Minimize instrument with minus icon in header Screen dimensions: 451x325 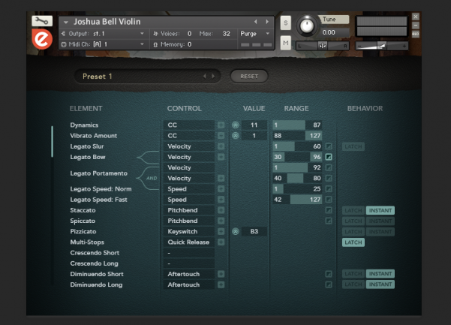pyautogui.click(x=416, y=26)
